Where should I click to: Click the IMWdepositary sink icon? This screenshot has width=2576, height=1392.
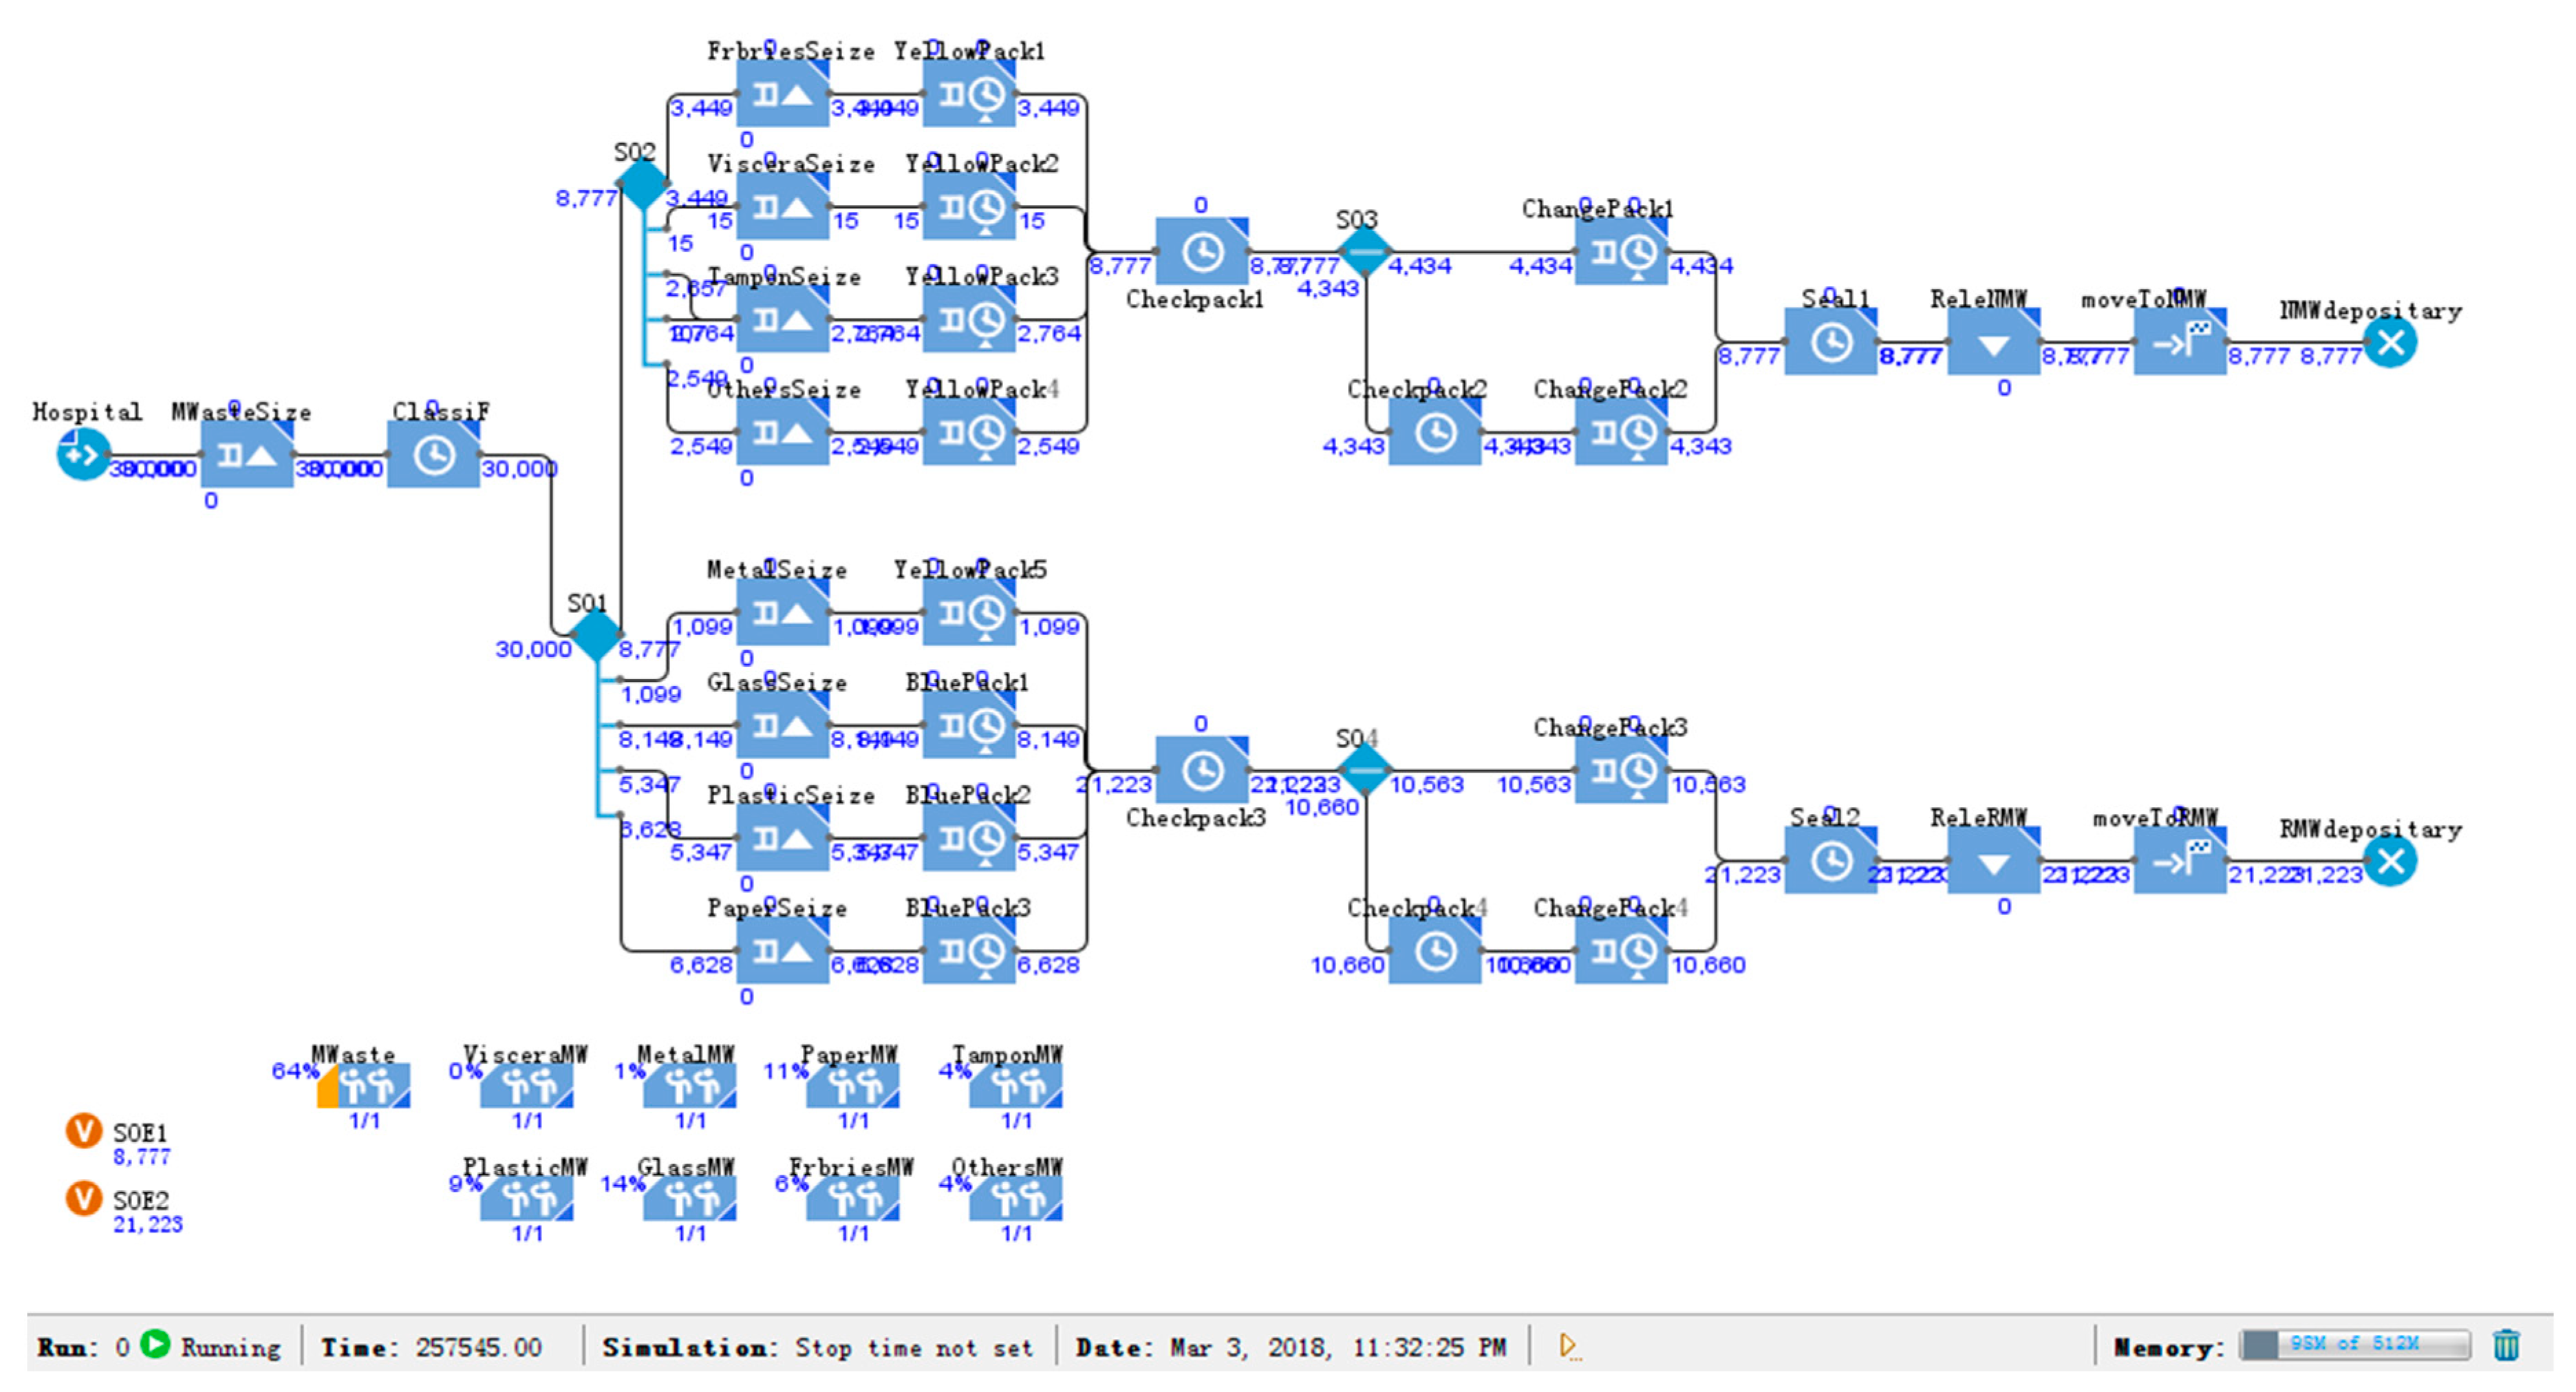pos(2390,342)
